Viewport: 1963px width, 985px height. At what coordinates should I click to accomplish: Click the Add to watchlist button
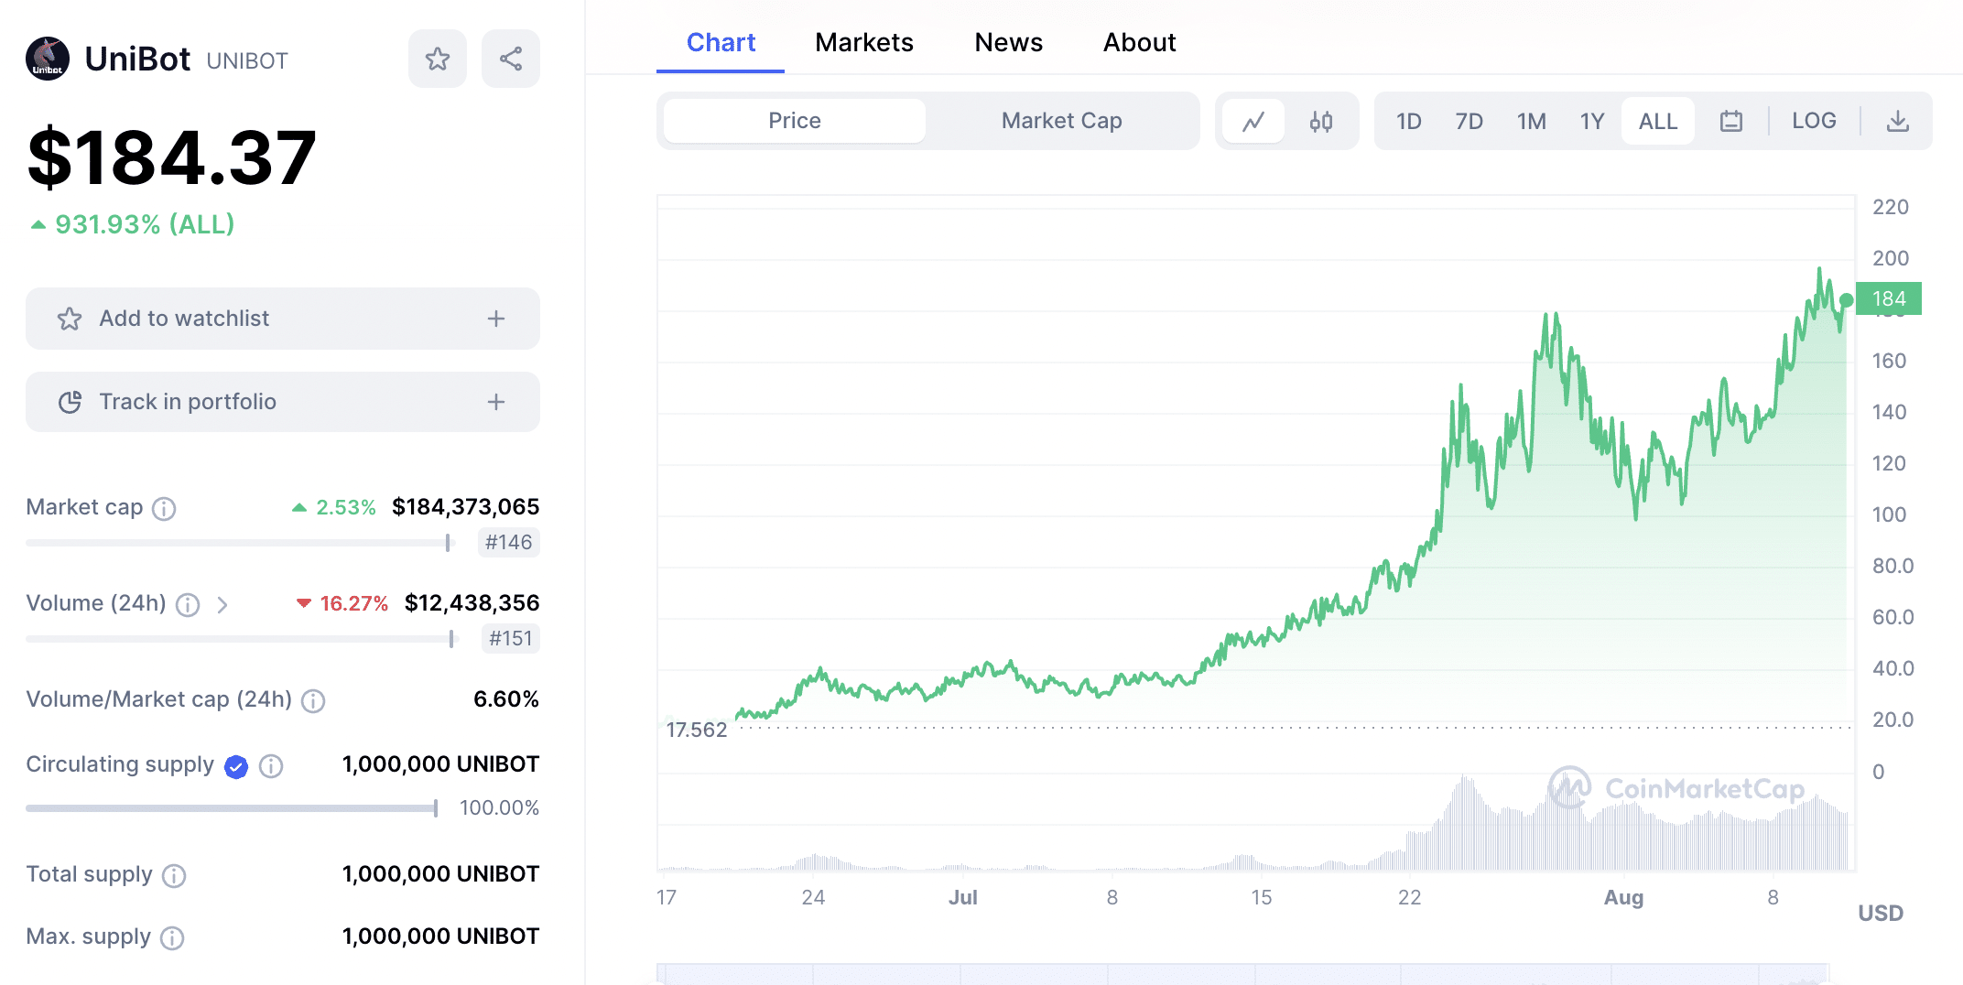coord(283,319)
